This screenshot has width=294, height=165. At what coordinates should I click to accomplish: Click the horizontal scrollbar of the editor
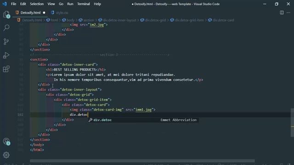coord(142,161)
